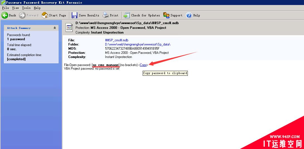The image size is (304, 149).
Task: Click the recovered password sp_cms_manage text
Action: pos(106,65)
